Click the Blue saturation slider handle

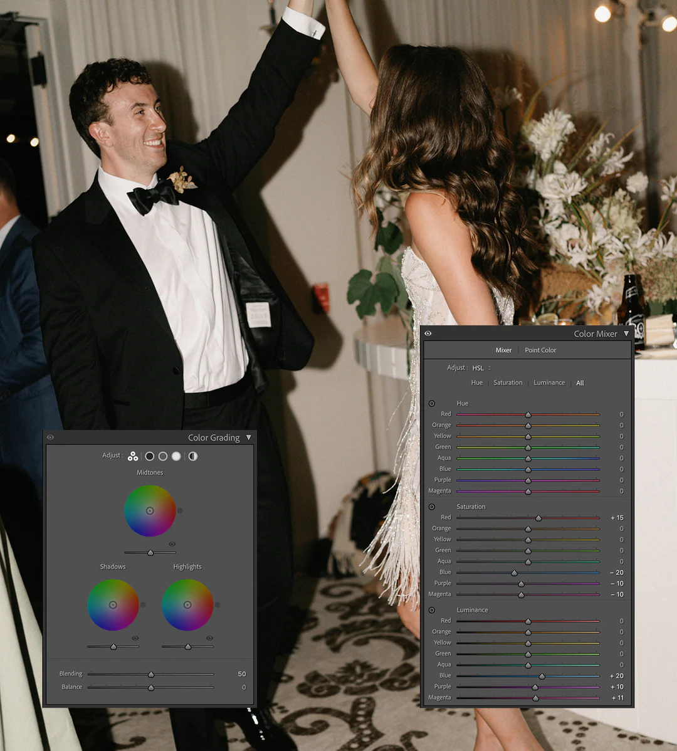(515, 573)
